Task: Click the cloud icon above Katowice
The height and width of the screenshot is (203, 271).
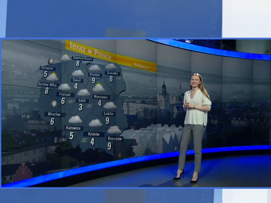Action: tap(75, 119)
